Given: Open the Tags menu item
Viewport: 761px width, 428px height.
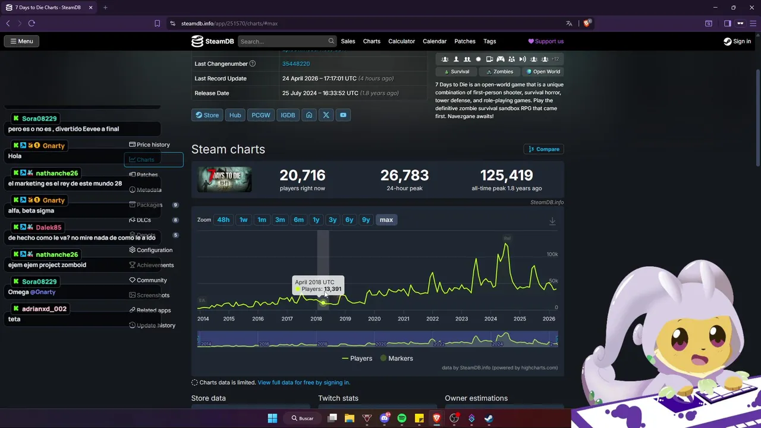Looking at the screenshot, I should tap(490, 41).
